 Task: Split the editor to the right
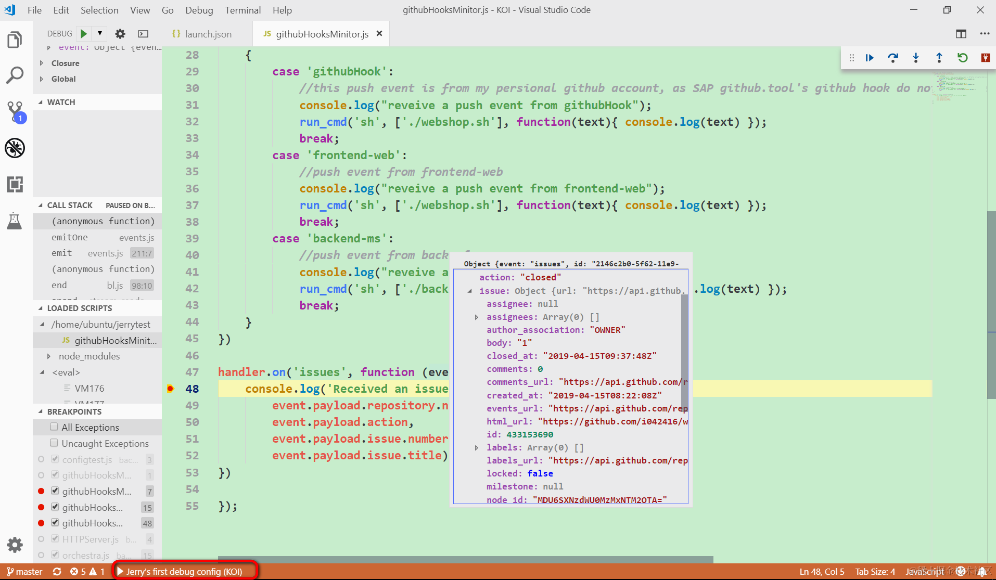pos(961,34)
